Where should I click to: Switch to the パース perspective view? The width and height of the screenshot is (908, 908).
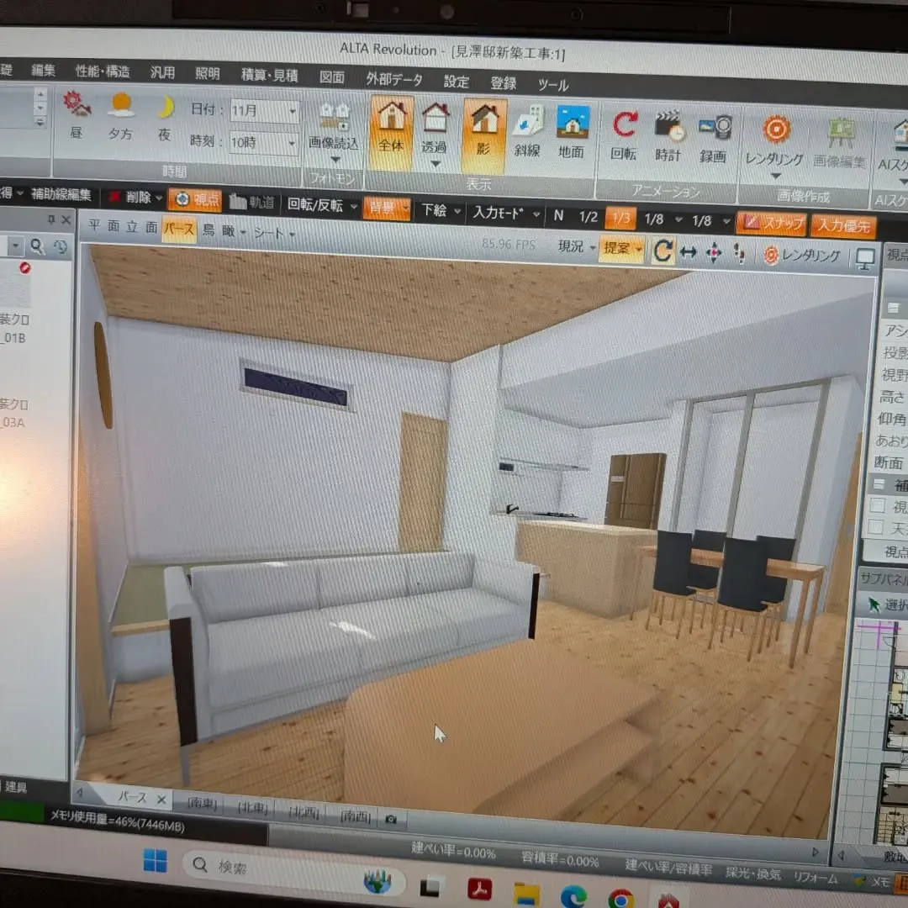[x=179, y=230]
